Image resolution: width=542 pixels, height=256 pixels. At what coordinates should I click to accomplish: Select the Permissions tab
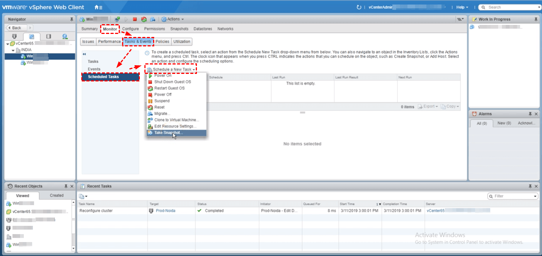pyautogui.click(x=155, y=29)
